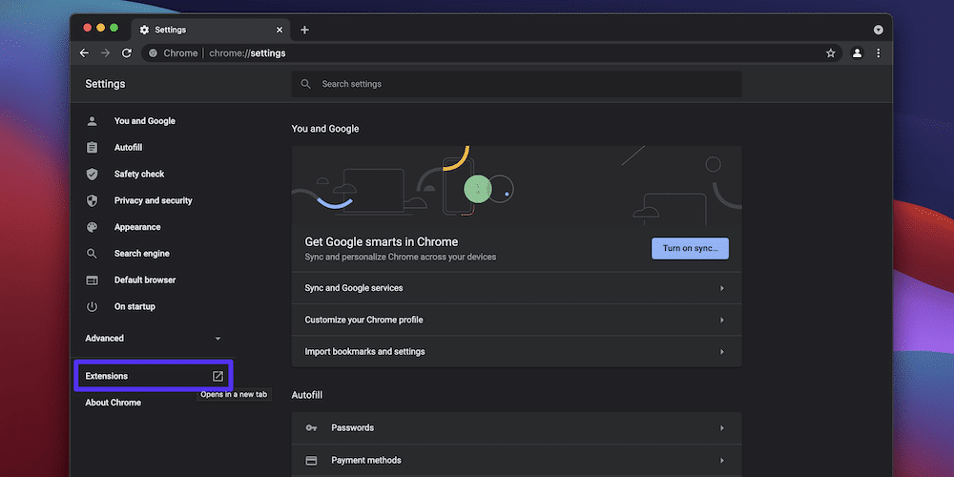Click the magnifier icon in Search settings
Image resolution: width=954 pixels, height=477 pixels.
(x=306, y=84)
